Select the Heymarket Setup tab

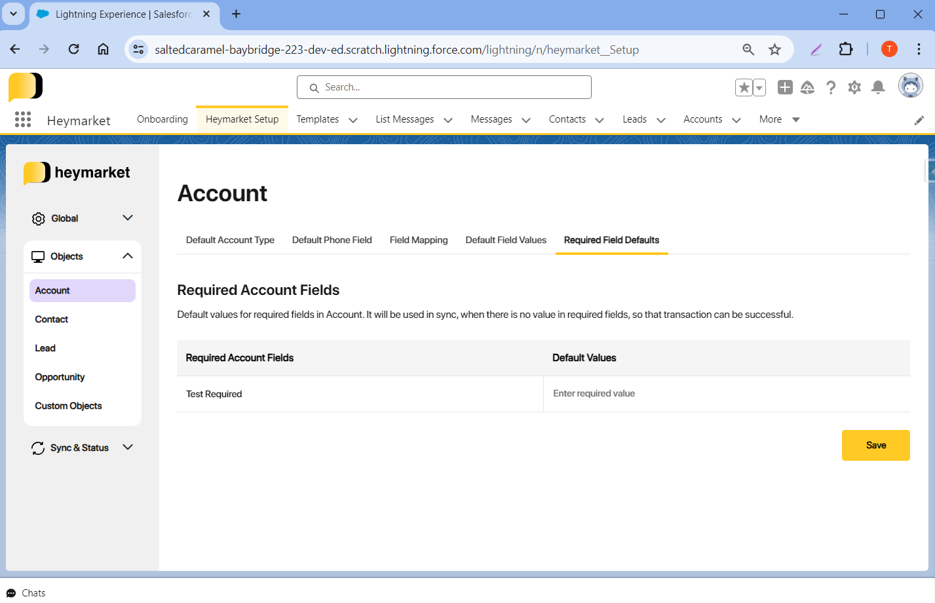click(x=242, y=119)
